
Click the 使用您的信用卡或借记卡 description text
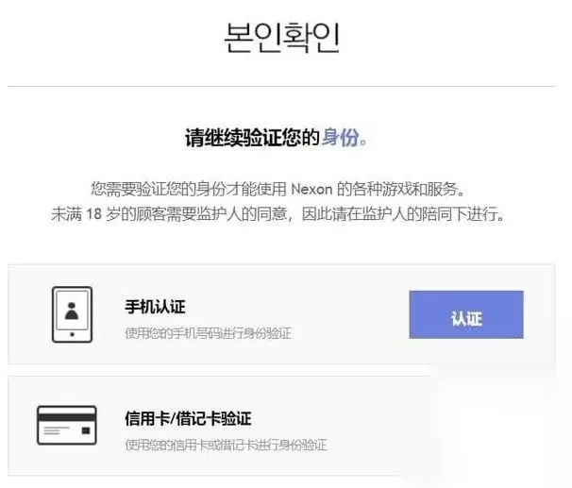click(226, 445)
